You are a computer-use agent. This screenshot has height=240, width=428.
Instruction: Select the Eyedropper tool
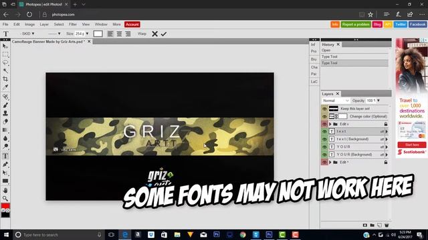5,87
